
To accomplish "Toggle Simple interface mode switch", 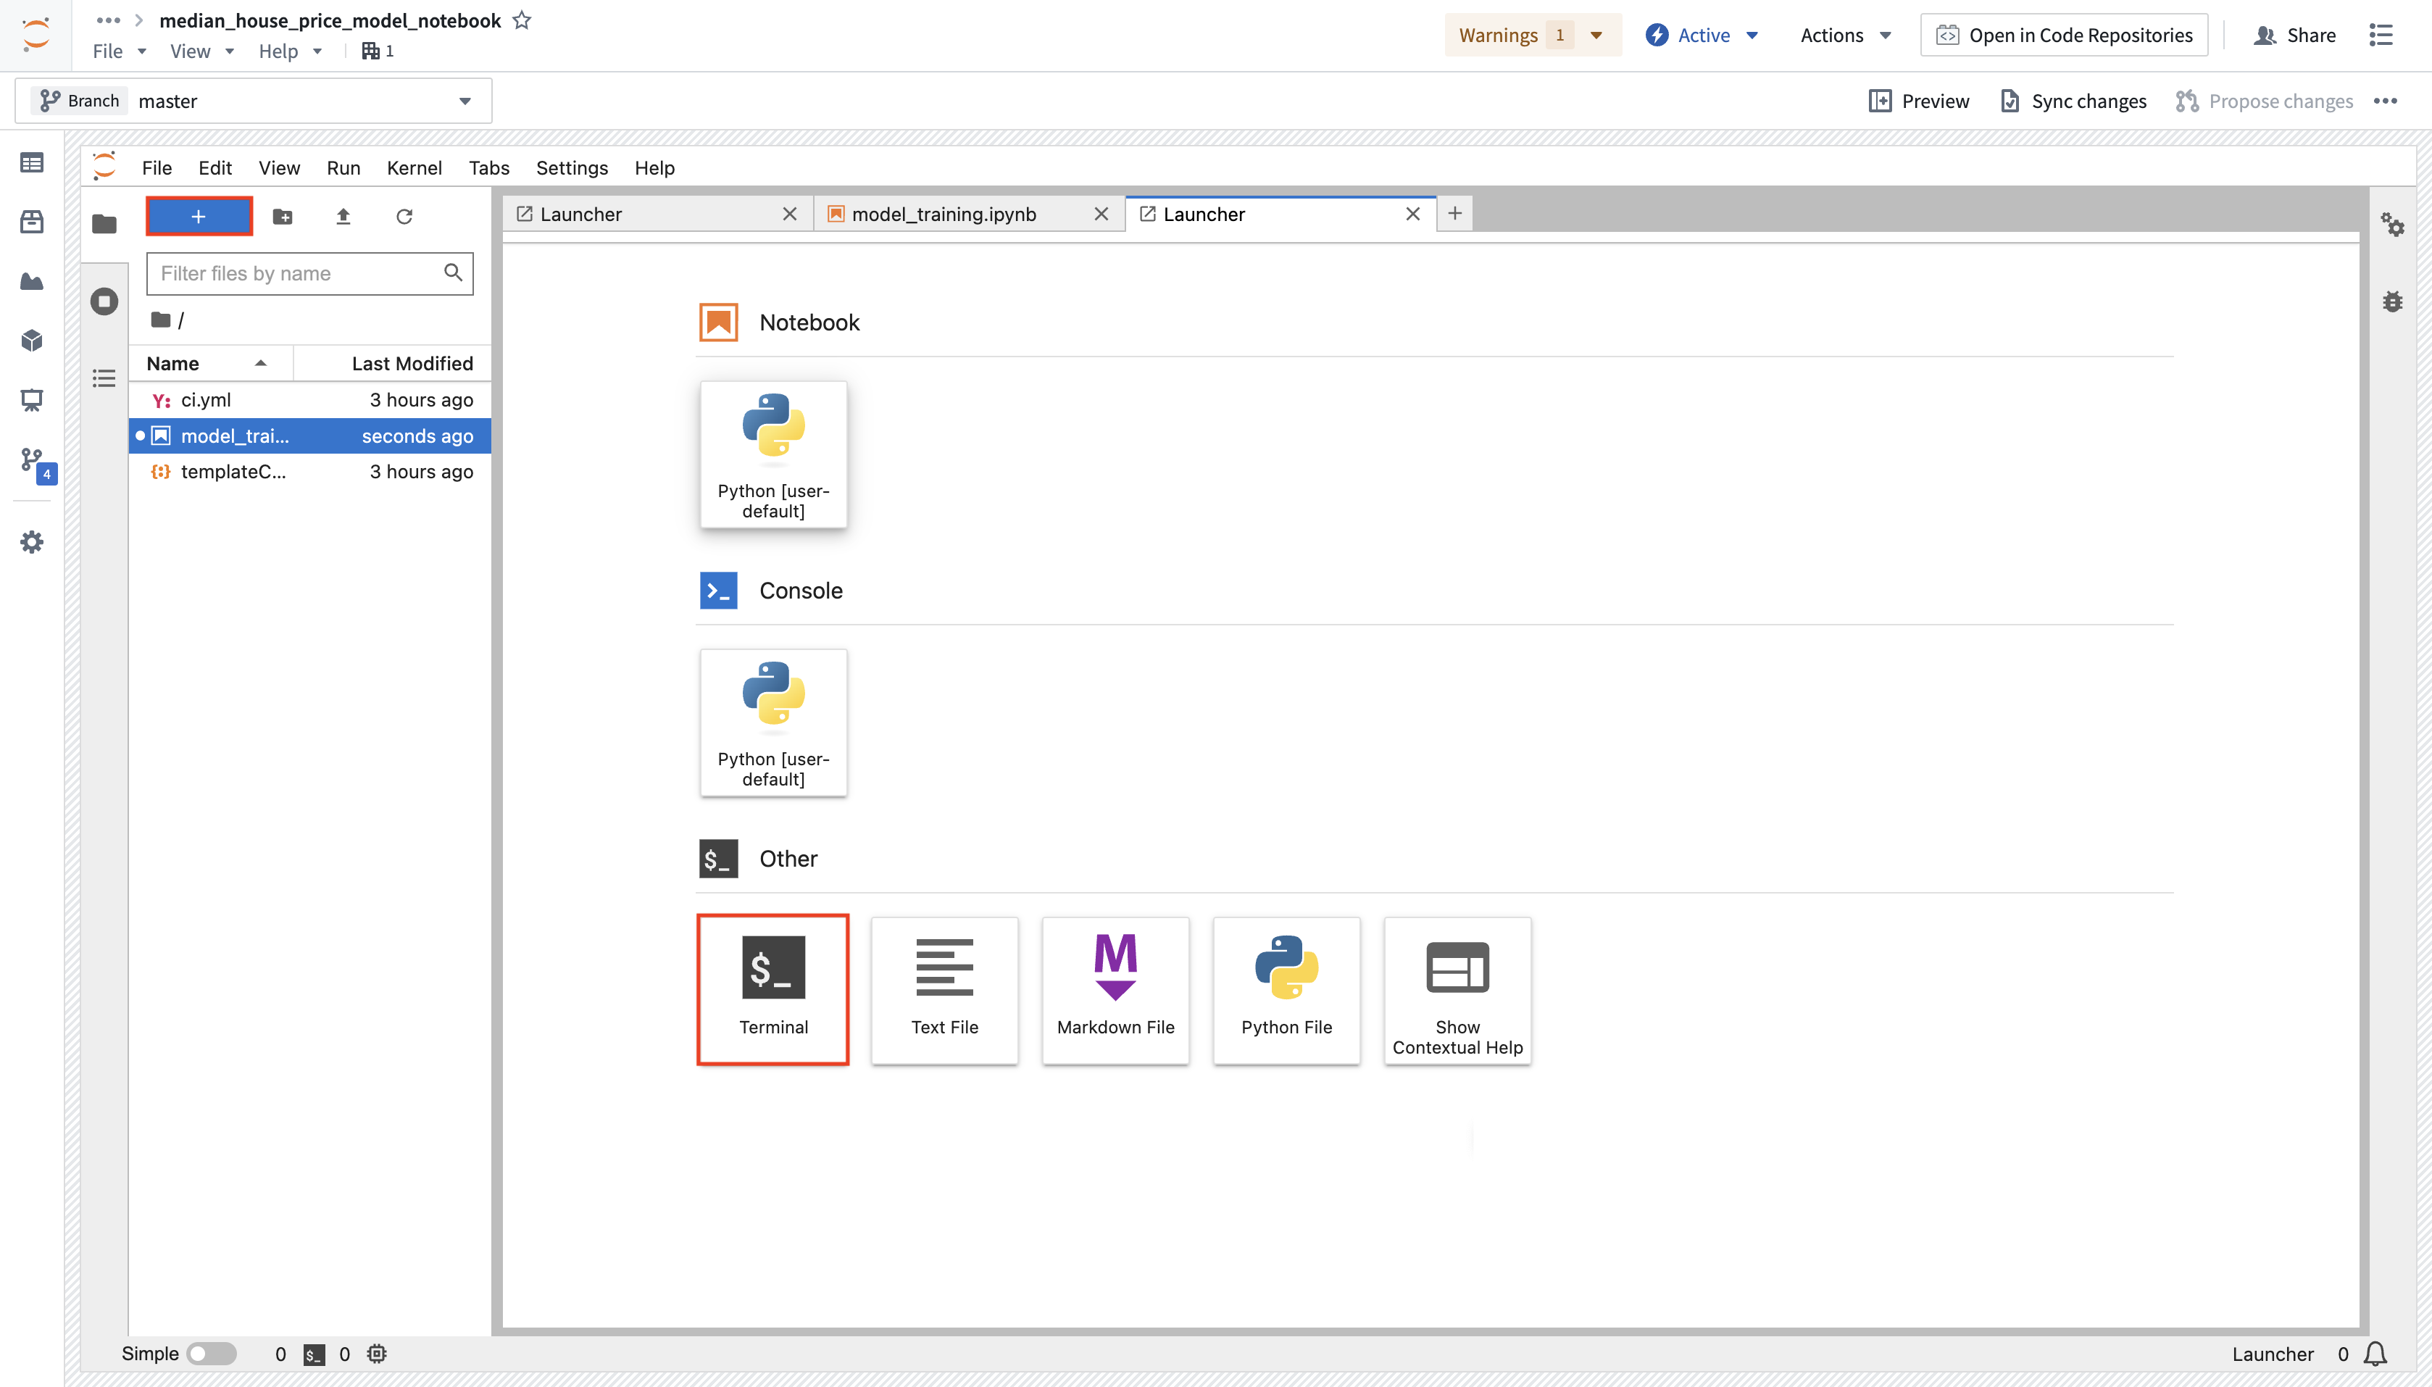I will 212,1354.
